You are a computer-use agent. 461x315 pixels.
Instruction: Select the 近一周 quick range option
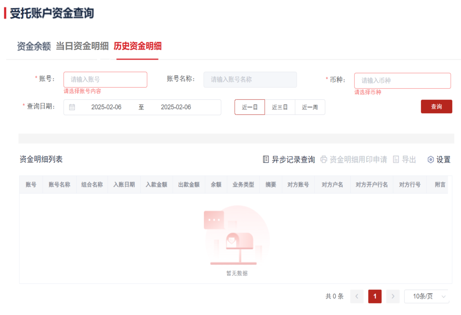(x=310, y=107)
